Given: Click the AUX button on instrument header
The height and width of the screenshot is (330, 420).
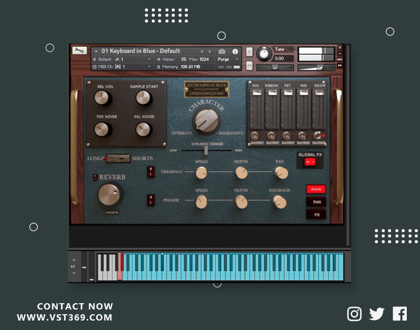Looking at the screenshot, I should click(x=340, y=59).
